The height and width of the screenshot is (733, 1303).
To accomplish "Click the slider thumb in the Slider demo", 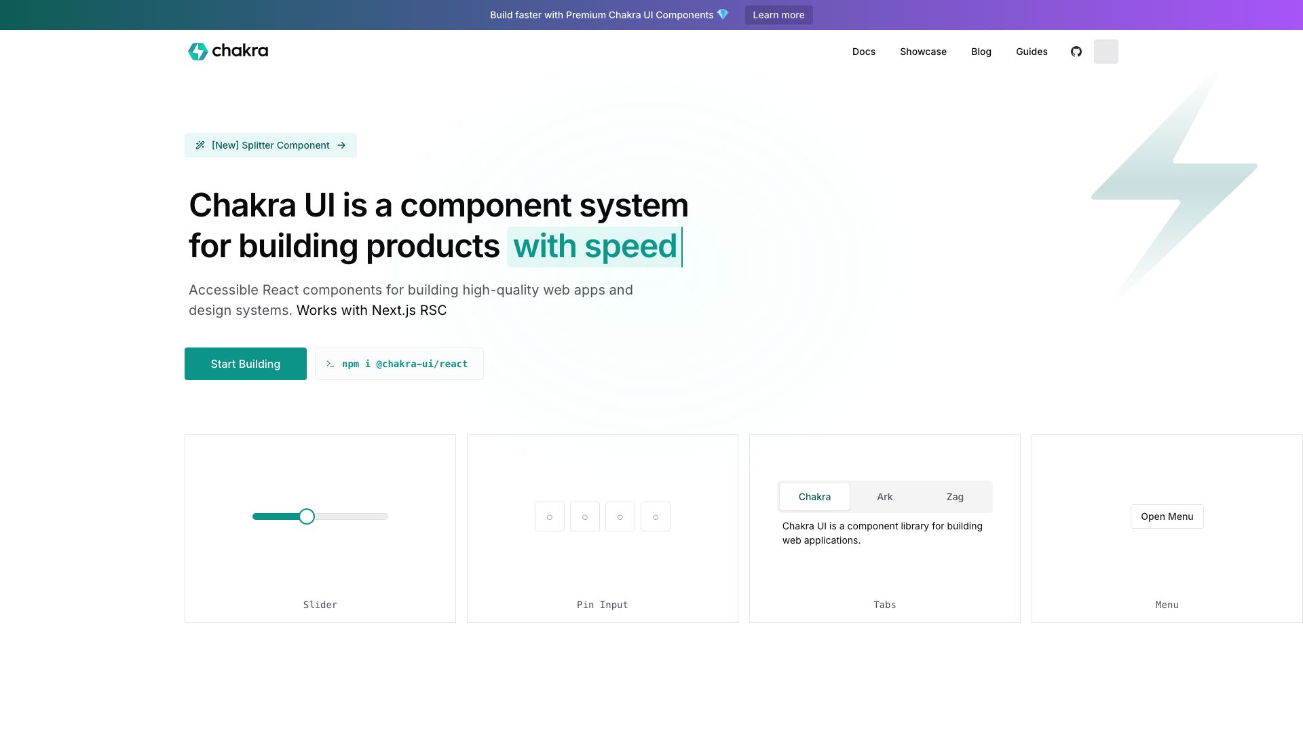I will [307, 516].
